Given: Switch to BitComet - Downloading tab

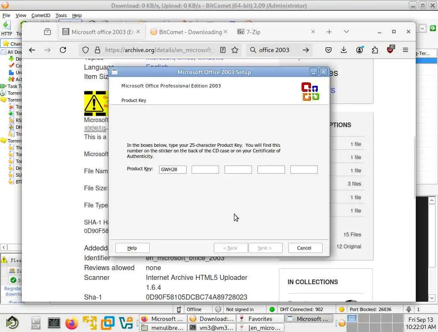Looking at the screenshot, I should click(190, 32).
